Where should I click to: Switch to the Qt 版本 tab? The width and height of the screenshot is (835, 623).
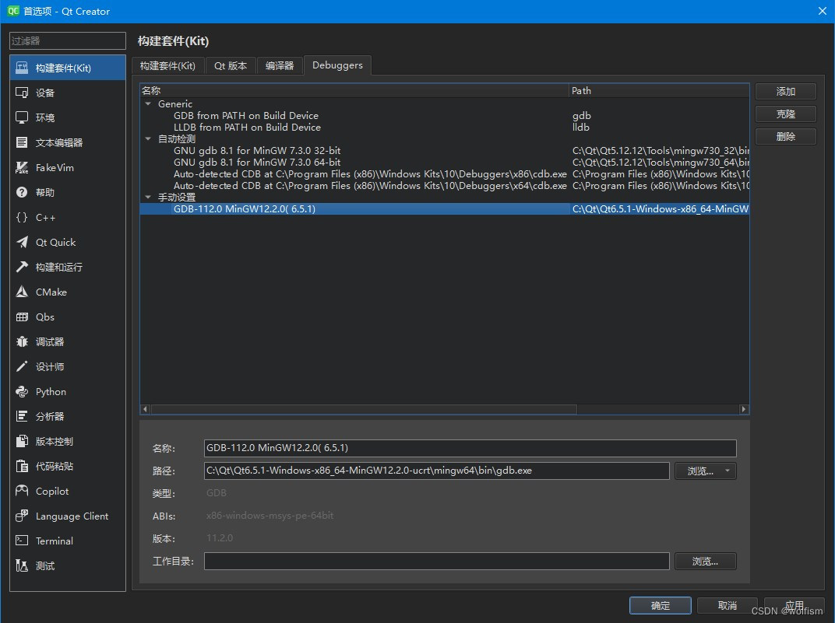tap(231, 65)
